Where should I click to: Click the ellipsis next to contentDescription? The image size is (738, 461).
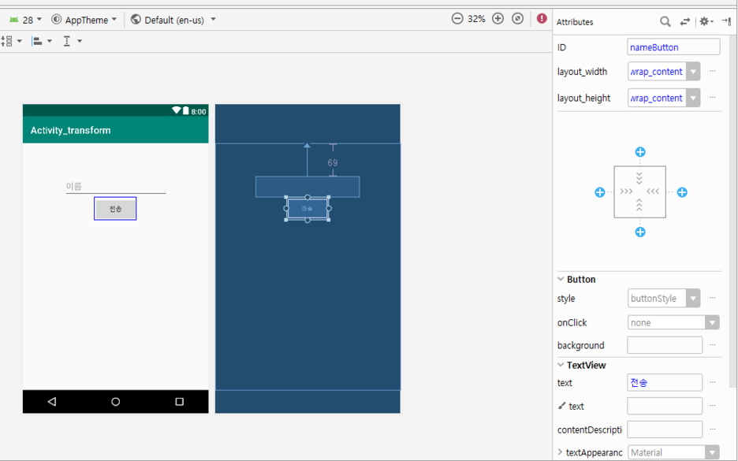point(713,429)
